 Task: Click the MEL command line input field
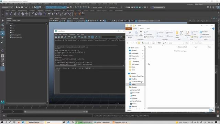coord(49,116)
